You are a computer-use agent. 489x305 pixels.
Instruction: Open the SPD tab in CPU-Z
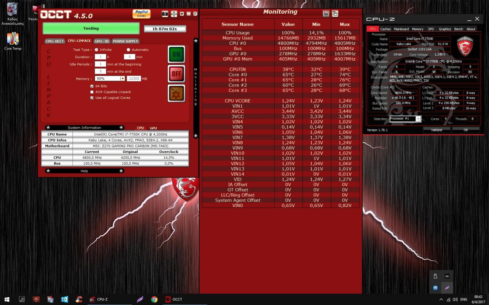point(431,29)
